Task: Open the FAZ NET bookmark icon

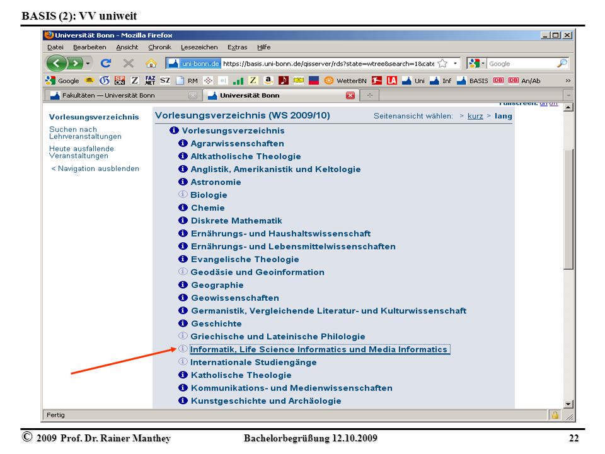Action: 150,80
